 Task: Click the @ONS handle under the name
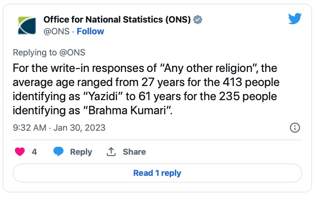pyautogui.click(x=56, y=32)
